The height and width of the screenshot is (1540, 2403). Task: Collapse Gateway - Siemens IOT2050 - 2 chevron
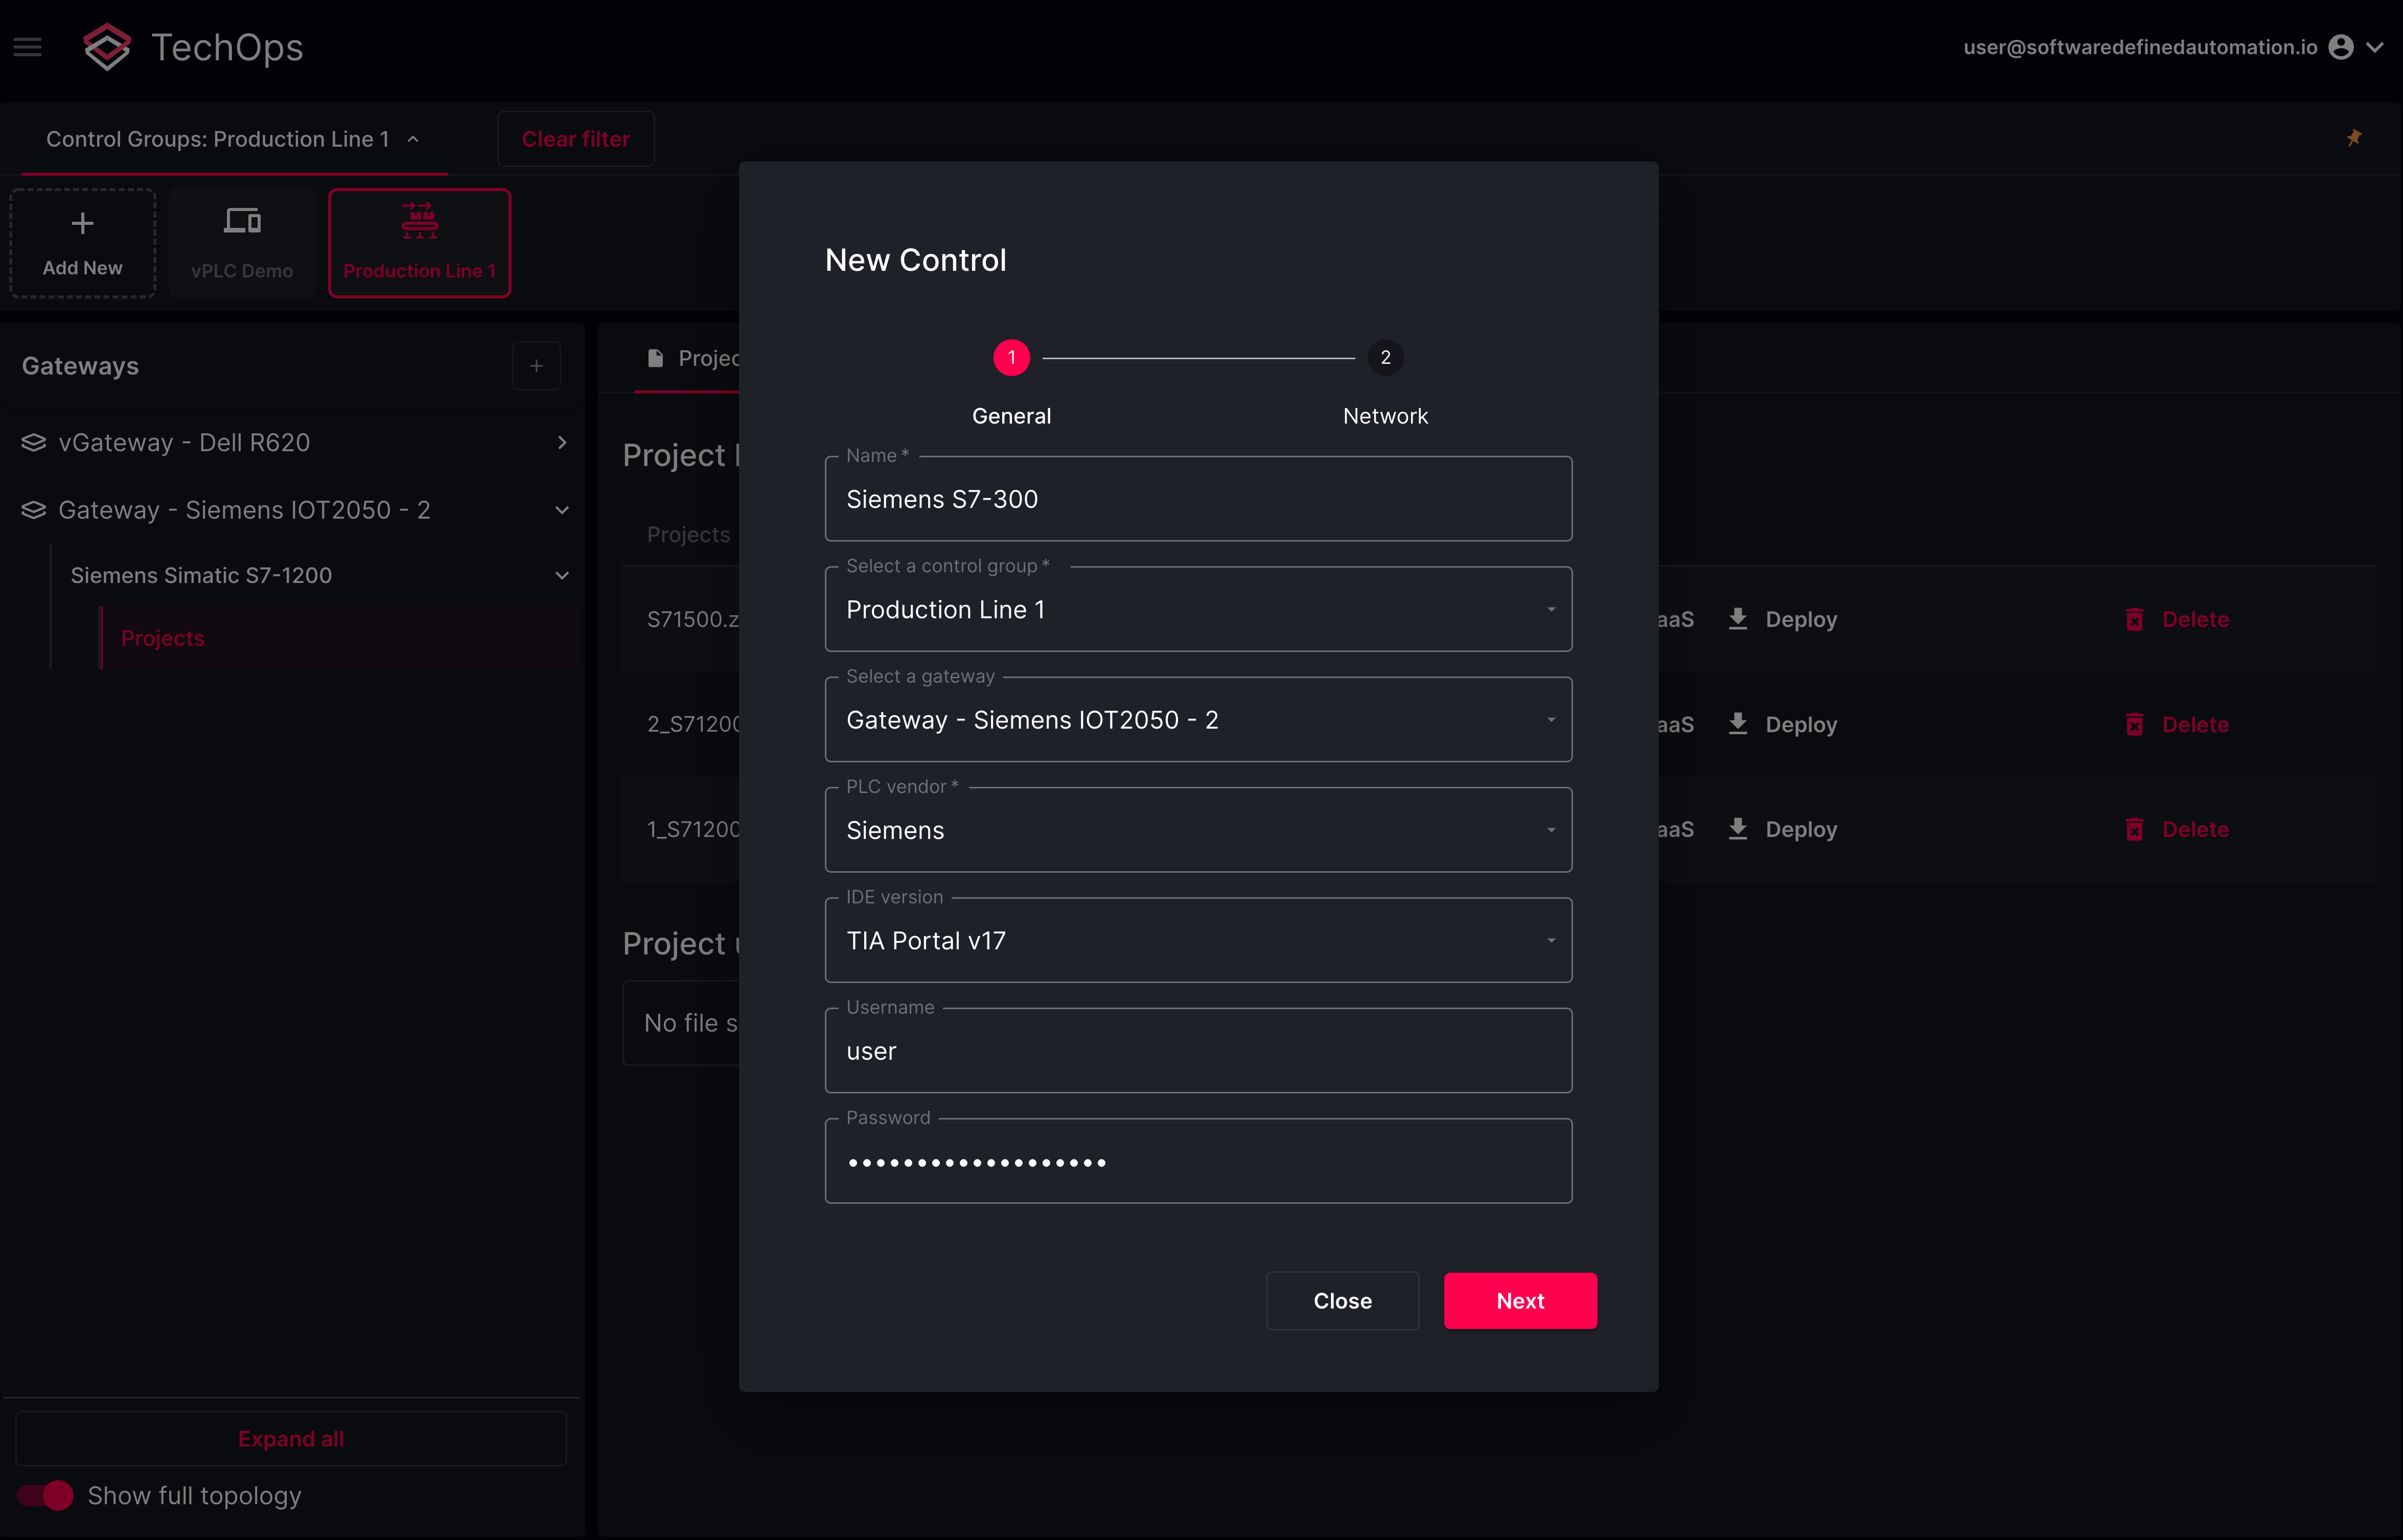[562, 510]
